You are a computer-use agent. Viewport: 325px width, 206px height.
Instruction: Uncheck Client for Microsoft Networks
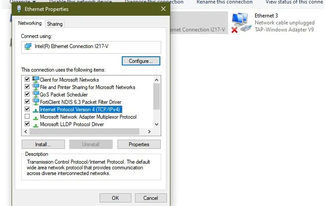(x=27, y=79)
